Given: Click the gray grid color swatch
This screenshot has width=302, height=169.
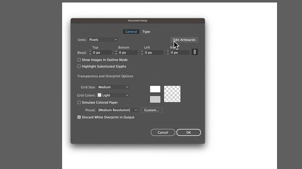Looking at the screenshot, I should click(x=155, y=99).
